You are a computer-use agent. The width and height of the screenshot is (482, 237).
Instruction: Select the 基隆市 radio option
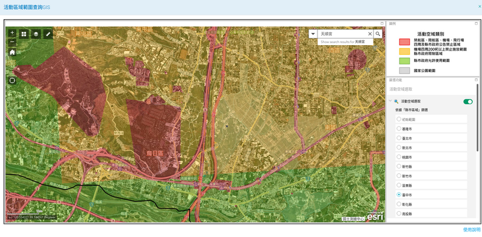click(399, 129)
